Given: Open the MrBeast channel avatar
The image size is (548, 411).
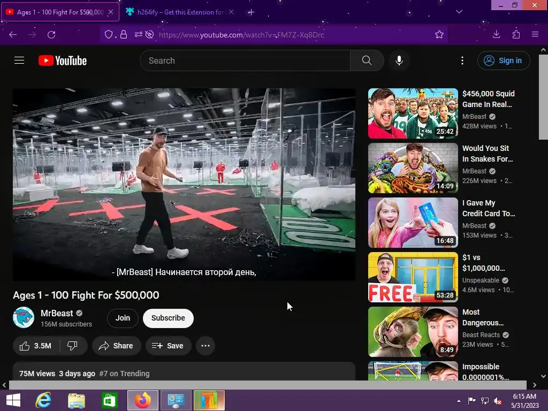Looking at the screenshot, I should [24, 317].
